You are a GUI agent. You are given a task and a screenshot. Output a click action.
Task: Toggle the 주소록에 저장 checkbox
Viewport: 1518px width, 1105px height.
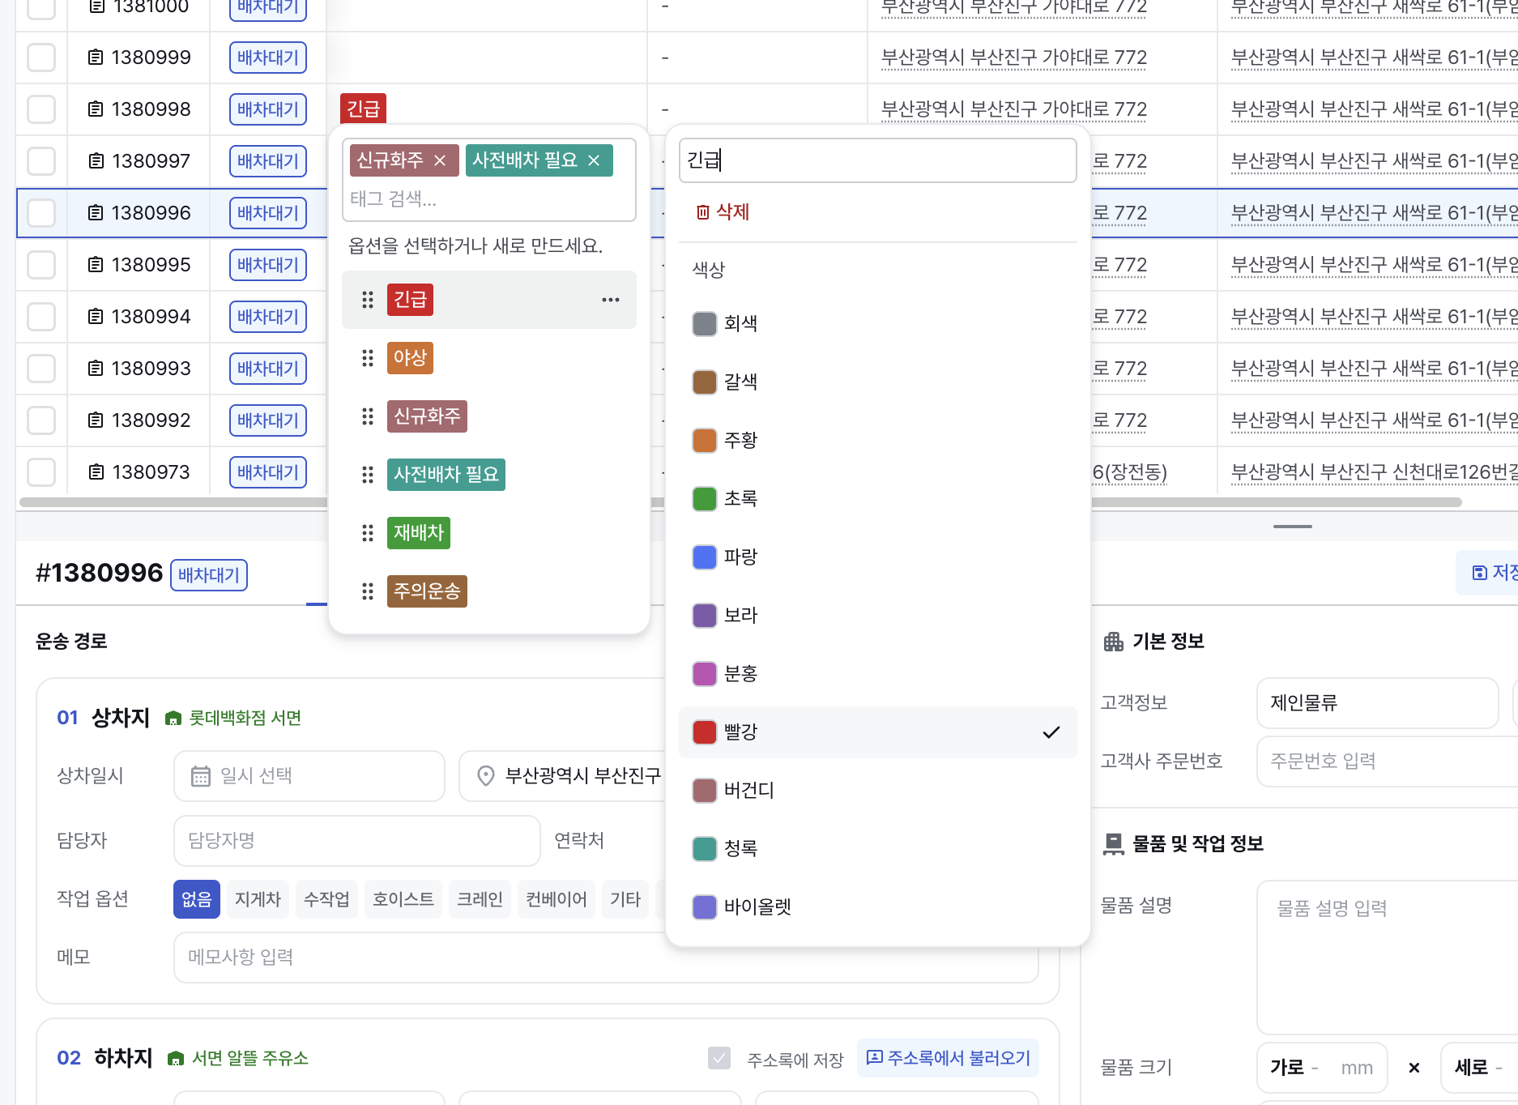click(719, 1058)
